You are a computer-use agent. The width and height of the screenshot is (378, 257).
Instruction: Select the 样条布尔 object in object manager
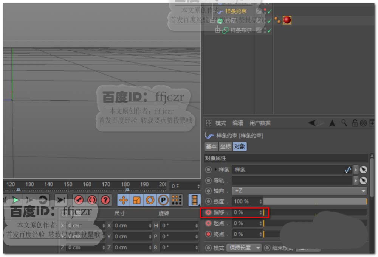pos(241,30)
